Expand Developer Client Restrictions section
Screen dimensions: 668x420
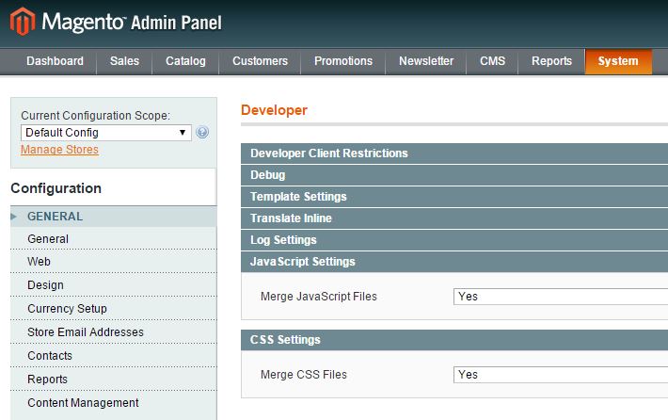[x=454, y=153]
